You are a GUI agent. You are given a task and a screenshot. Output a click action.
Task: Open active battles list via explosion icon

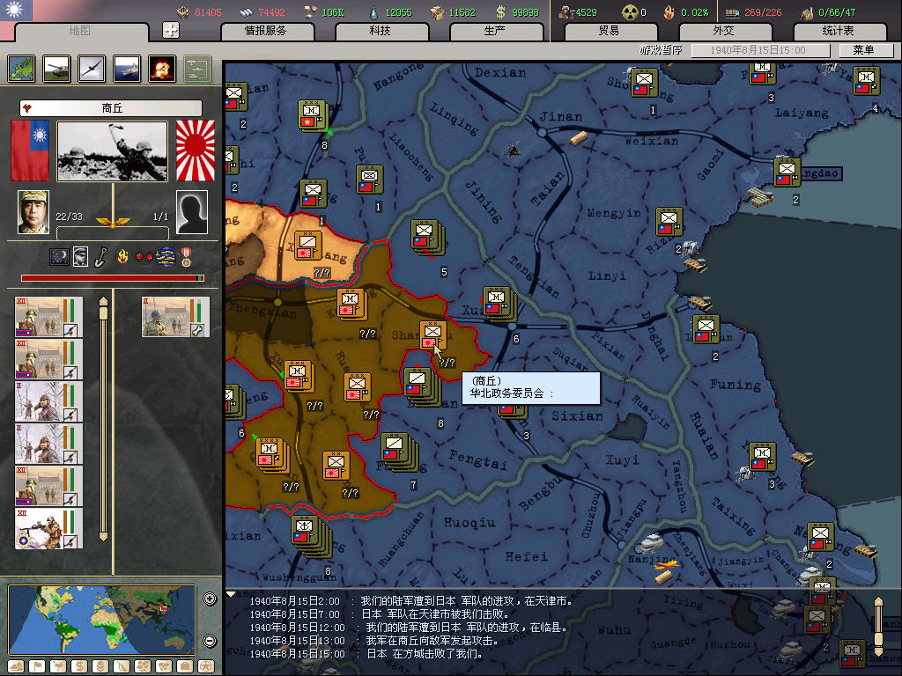coord(162,69)
